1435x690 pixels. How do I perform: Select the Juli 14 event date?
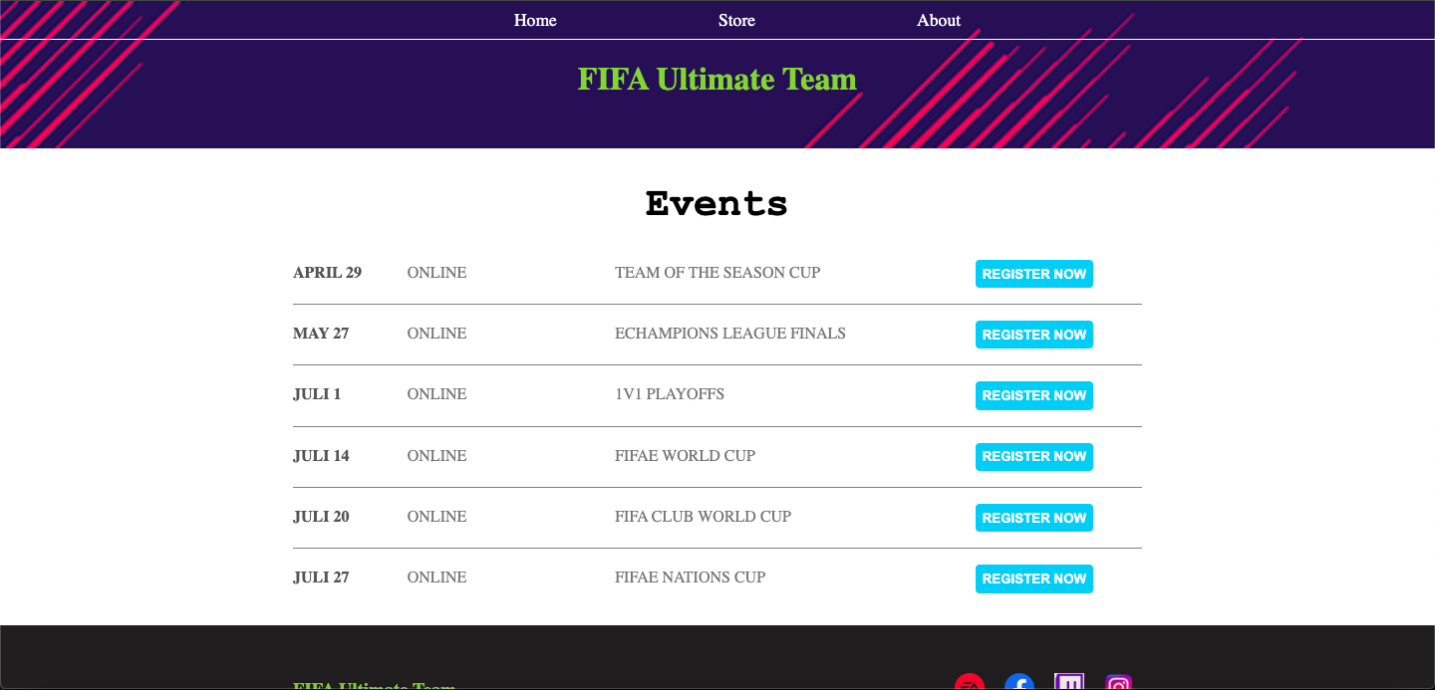[x=321, y=456]
